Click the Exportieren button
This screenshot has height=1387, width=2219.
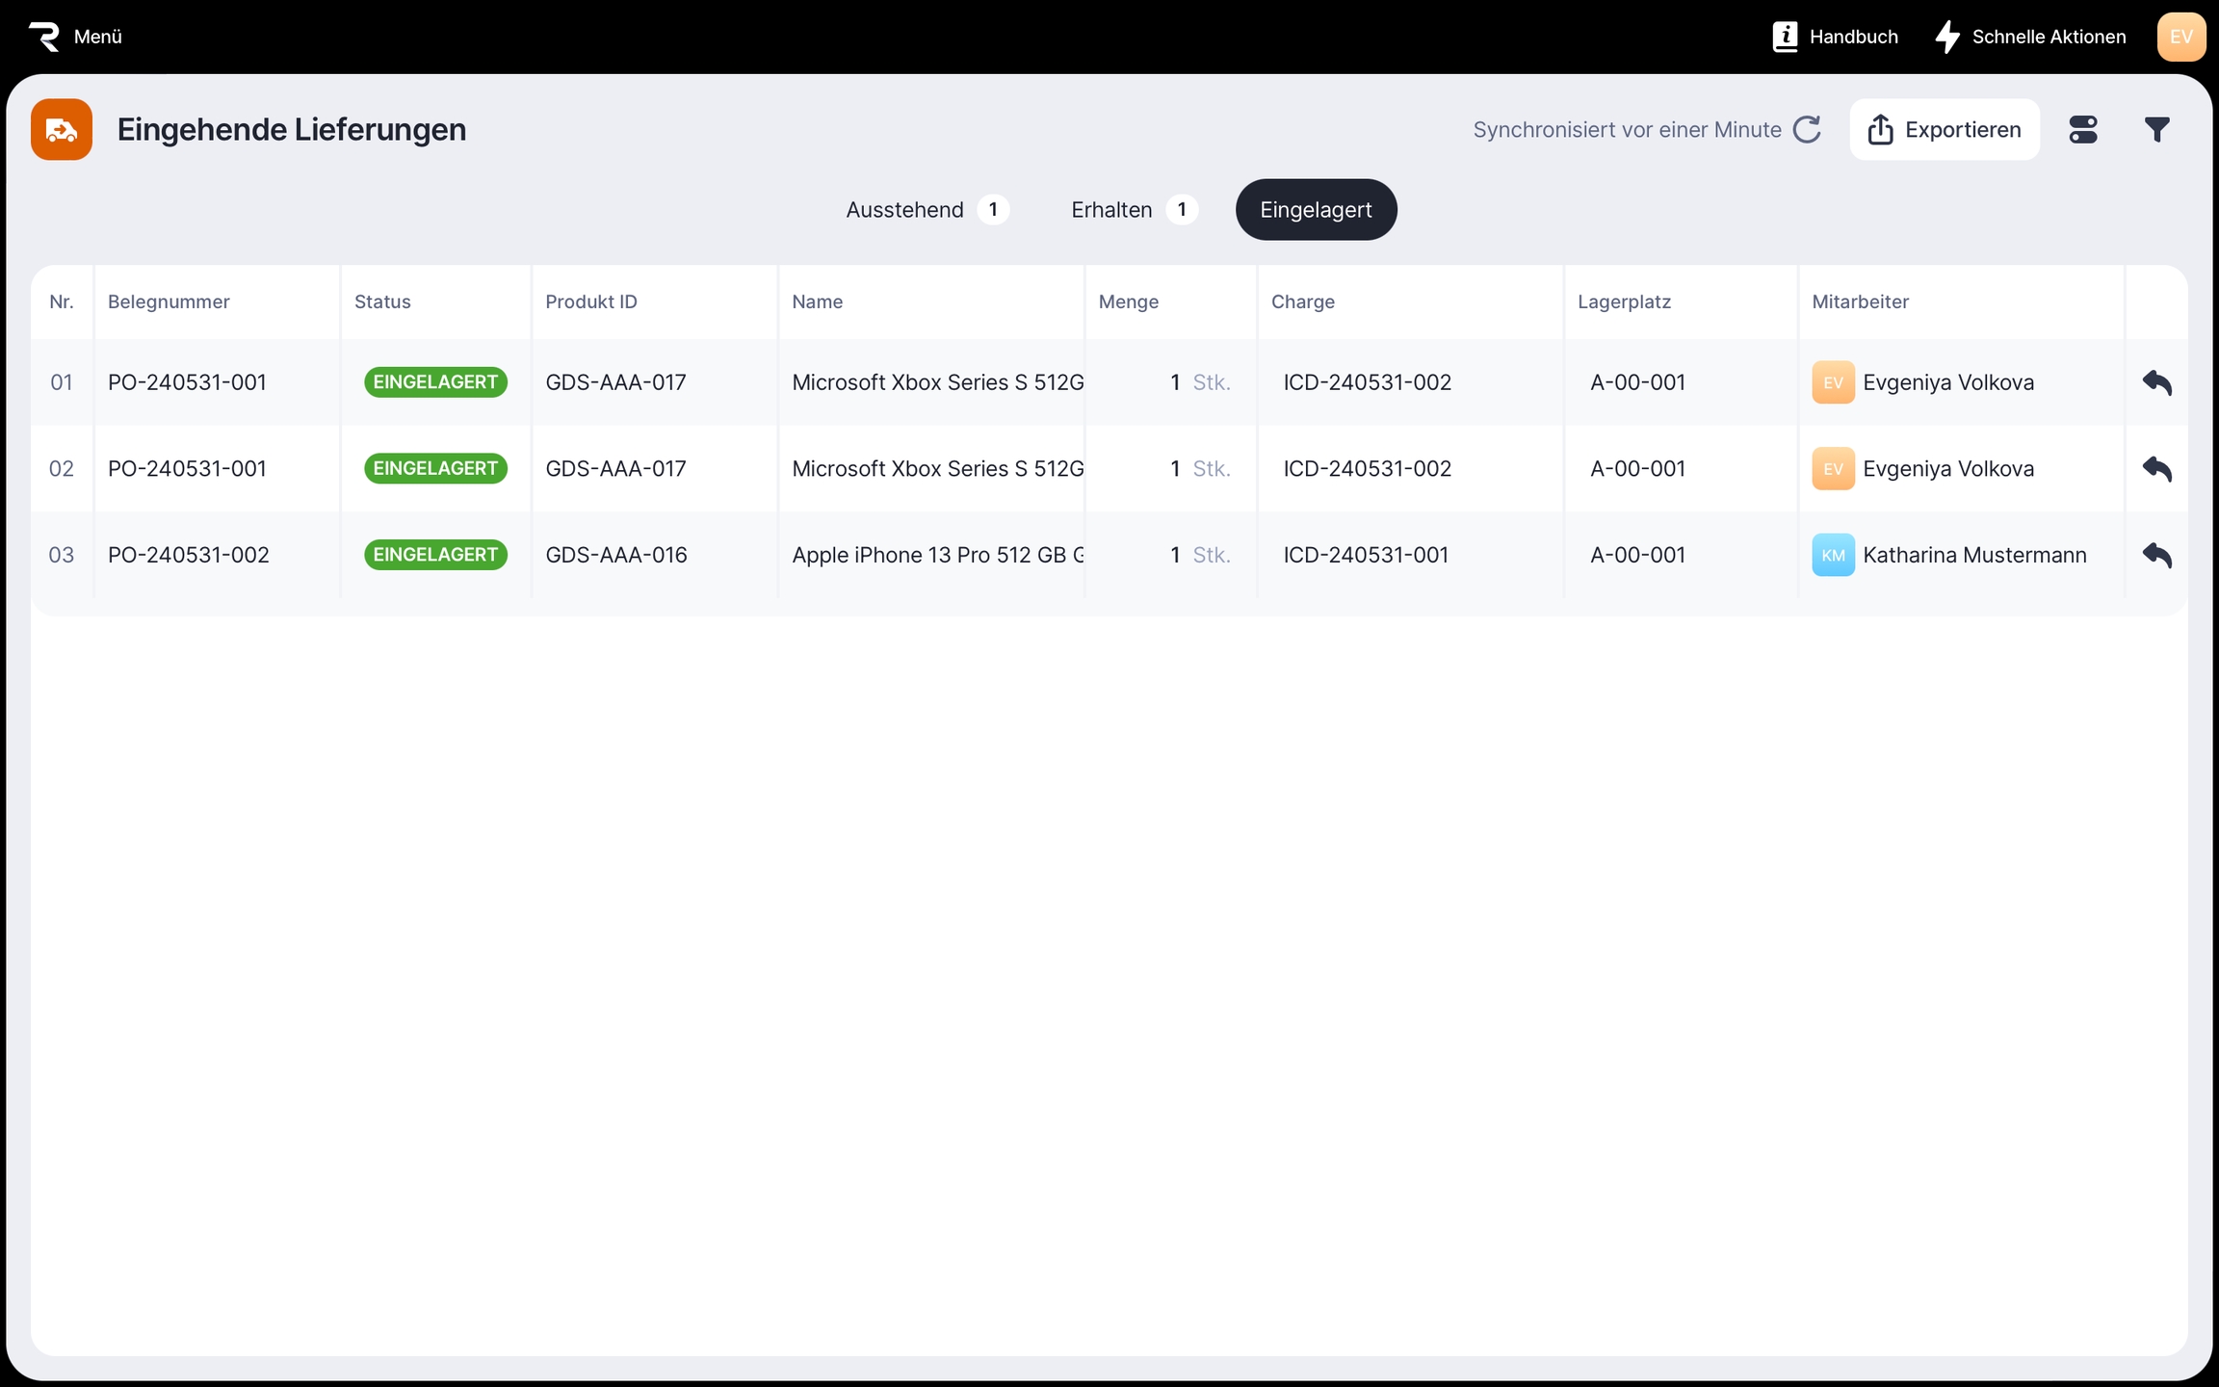pos(1944,129)
